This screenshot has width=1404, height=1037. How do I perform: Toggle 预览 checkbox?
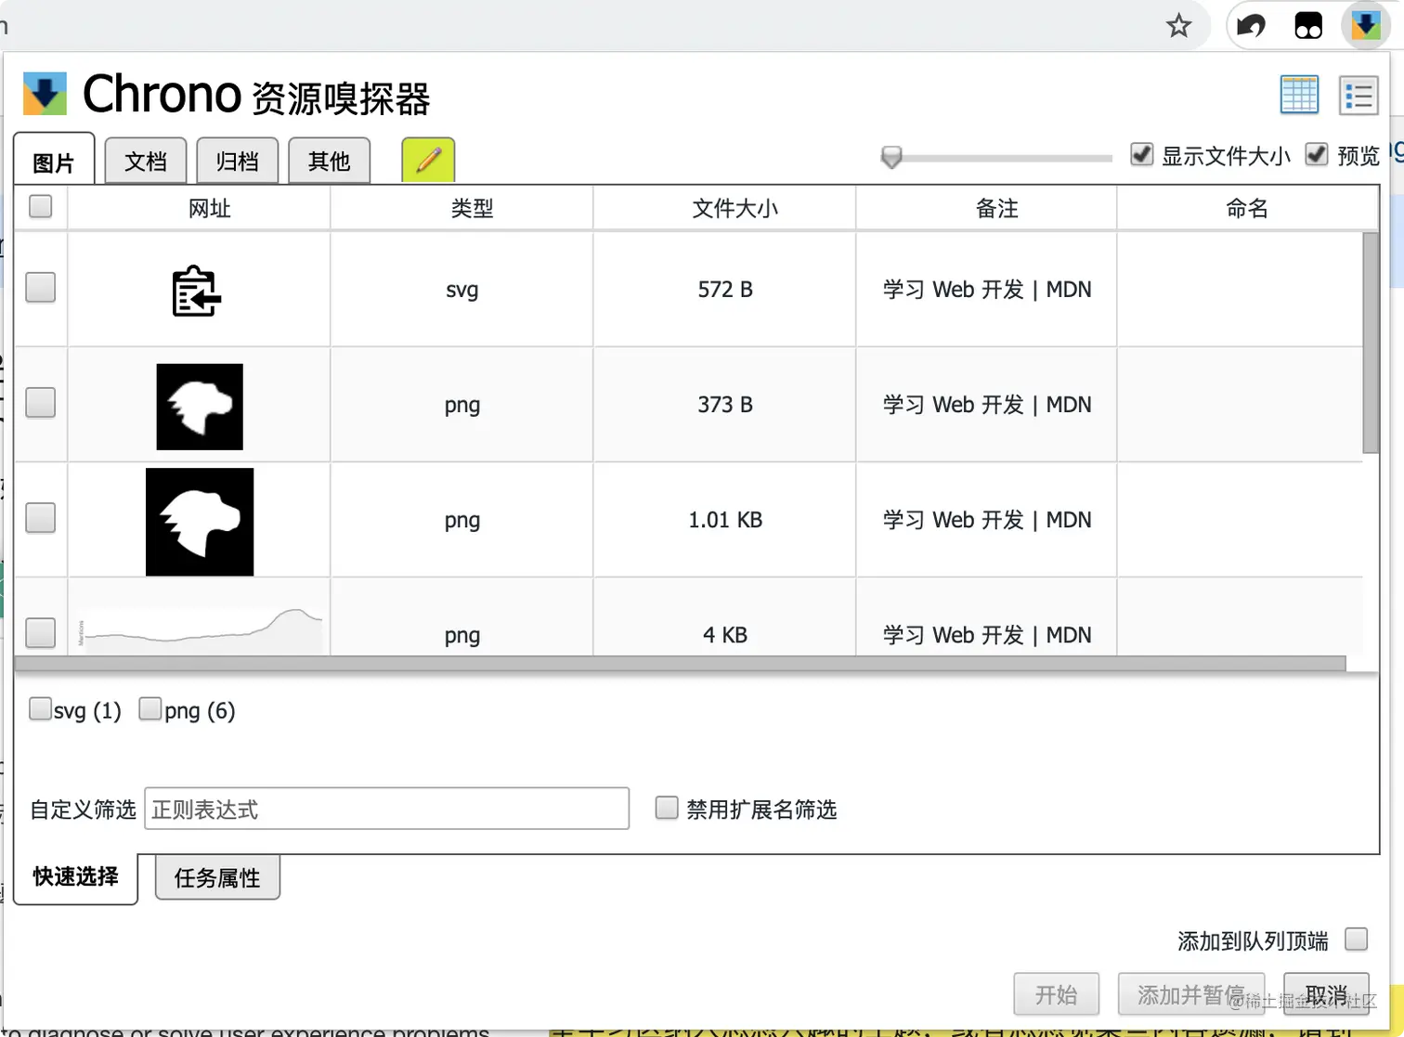[x=1317, y=154]
